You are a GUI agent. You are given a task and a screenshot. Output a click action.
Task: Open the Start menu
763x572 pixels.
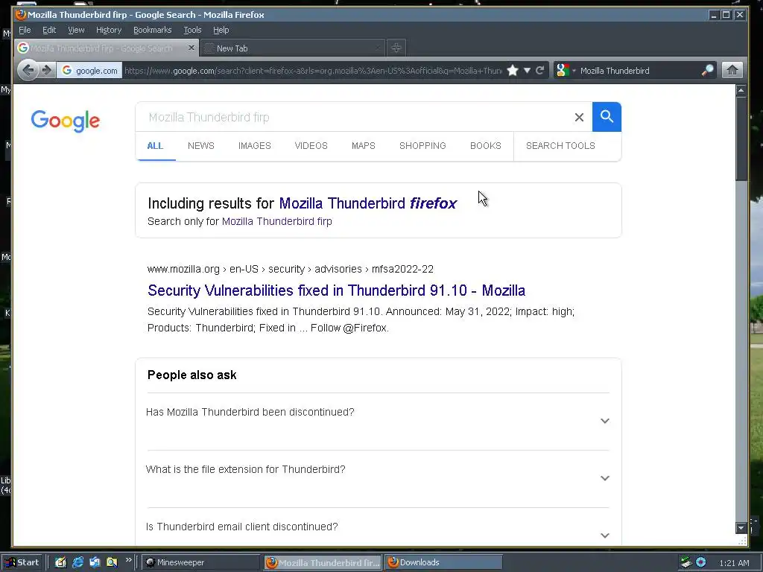pyautogui.click(x=22, y=562)
